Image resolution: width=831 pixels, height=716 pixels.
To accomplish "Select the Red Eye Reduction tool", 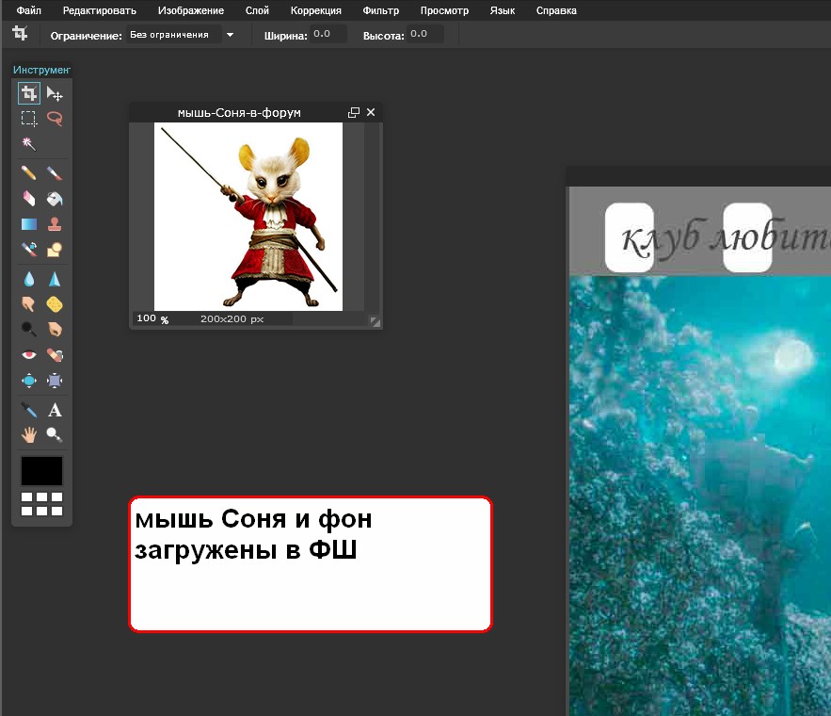I will [29, 355].
